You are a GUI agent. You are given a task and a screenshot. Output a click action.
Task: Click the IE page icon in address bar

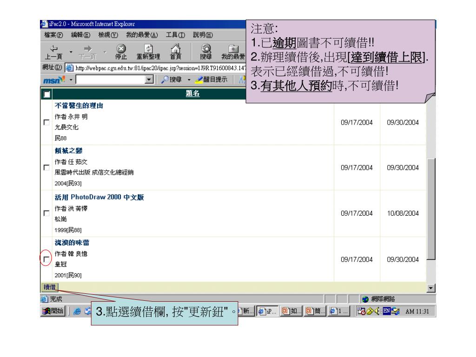point(70,68)
